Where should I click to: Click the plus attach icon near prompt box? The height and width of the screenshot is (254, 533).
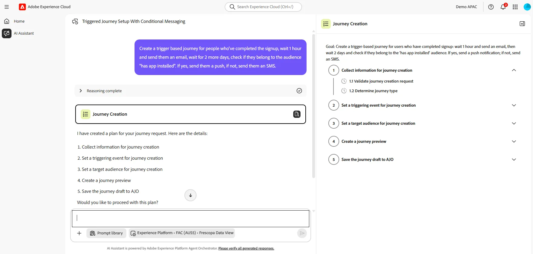coord(79,233)
